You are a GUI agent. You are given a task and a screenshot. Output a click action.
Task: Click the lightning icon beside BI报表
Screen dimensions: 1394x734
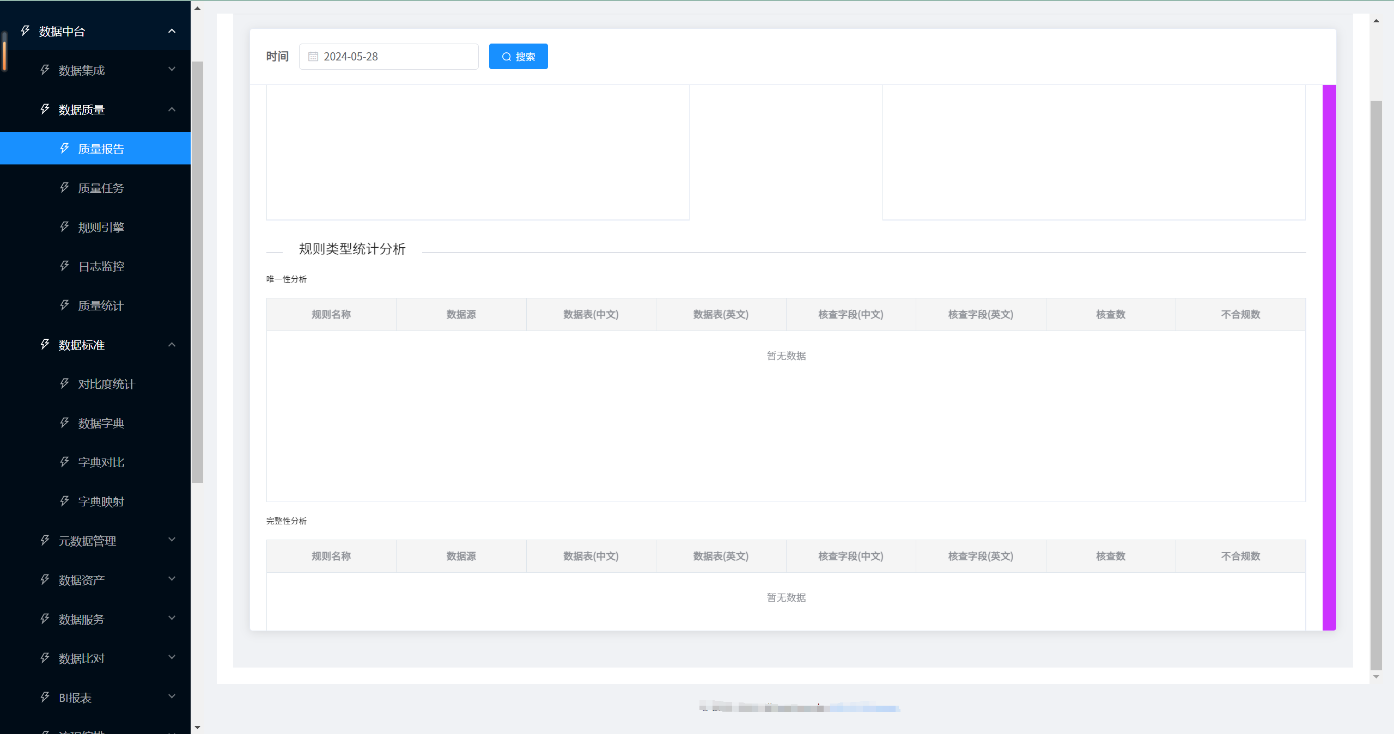click(x=45, y=697)
